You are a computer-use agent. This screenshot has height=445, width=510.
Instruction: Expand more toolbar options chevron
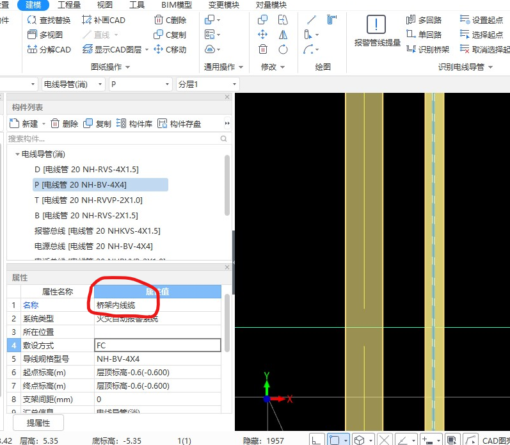point(227,124)
